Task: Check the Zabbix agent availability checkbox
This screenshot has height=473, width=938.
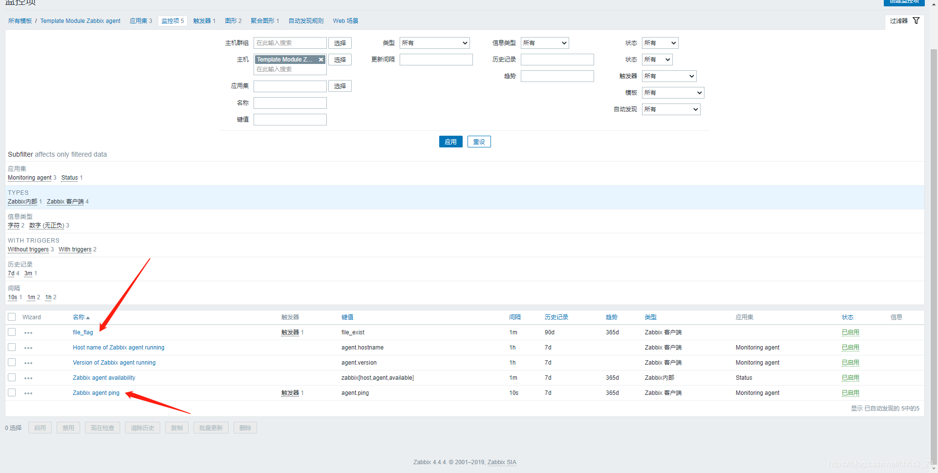Action: 12,377
